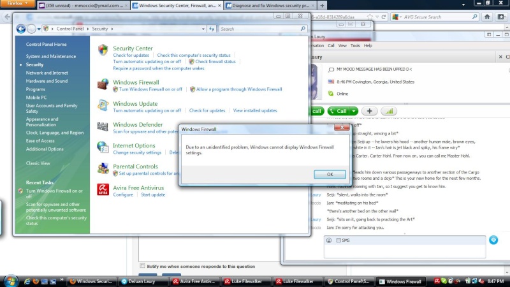The height and width of the screenshot is (287, 510).
Task: Expand the arrow after Security in breadcrumb
Action: tap(112, 29)
